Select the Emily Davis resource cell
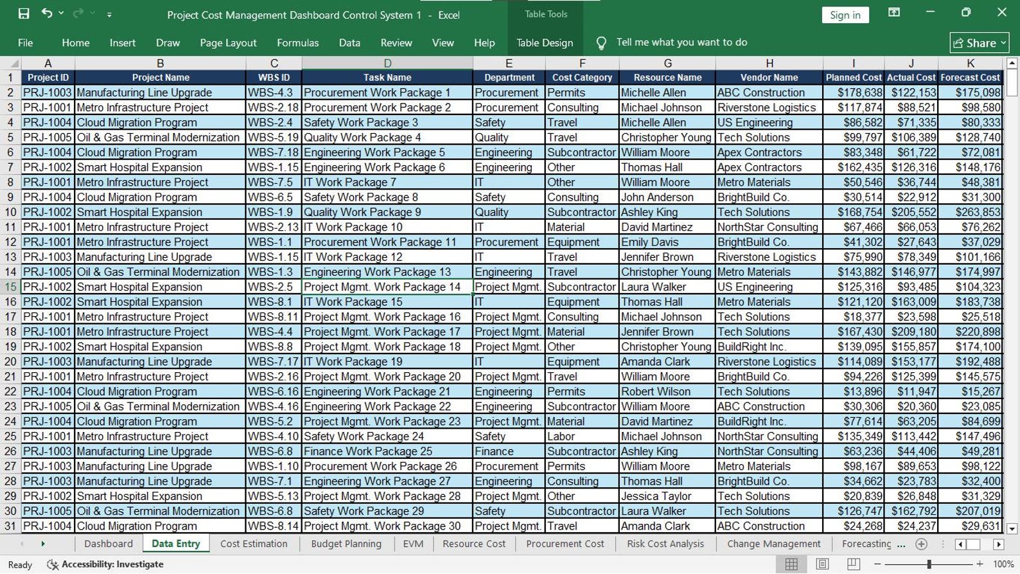 667,242
